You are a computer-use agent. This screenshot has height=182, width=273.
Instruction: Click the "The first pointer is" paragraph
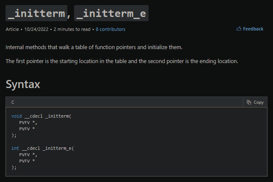(x=122, y=61)
